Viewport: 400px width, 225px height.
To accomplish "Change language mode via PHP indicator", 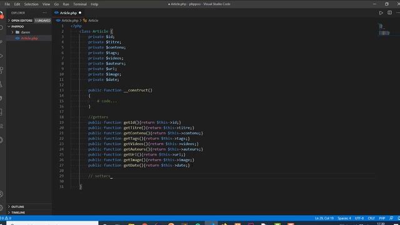I will pyautogui.click(x=382, y=218).
